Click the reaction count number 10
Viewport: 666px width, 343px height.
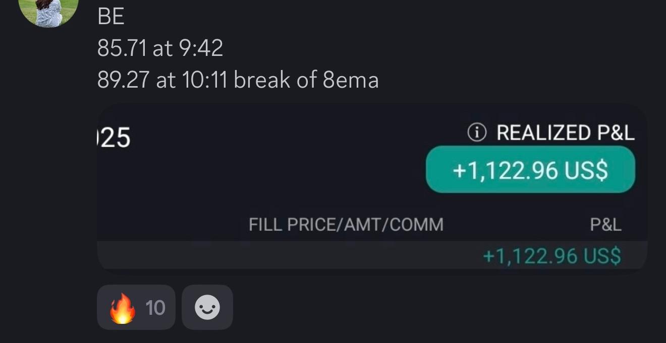(156, 307)
